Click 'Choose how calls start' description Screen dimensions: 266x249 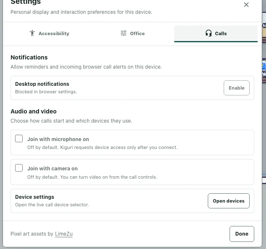point(71,121)
